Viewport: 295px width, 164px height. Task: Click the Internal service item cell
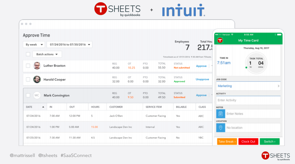tap(150, 127)
